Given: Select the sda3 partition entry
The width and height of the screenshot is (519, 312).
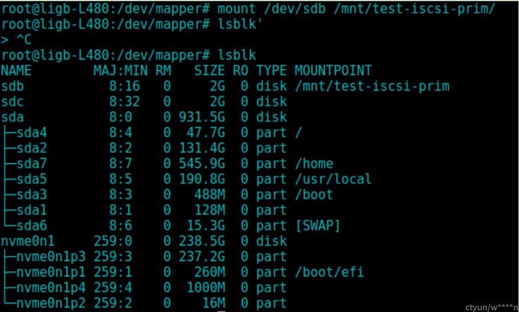Looking at the screenshot, I should [x=32, y=195].
